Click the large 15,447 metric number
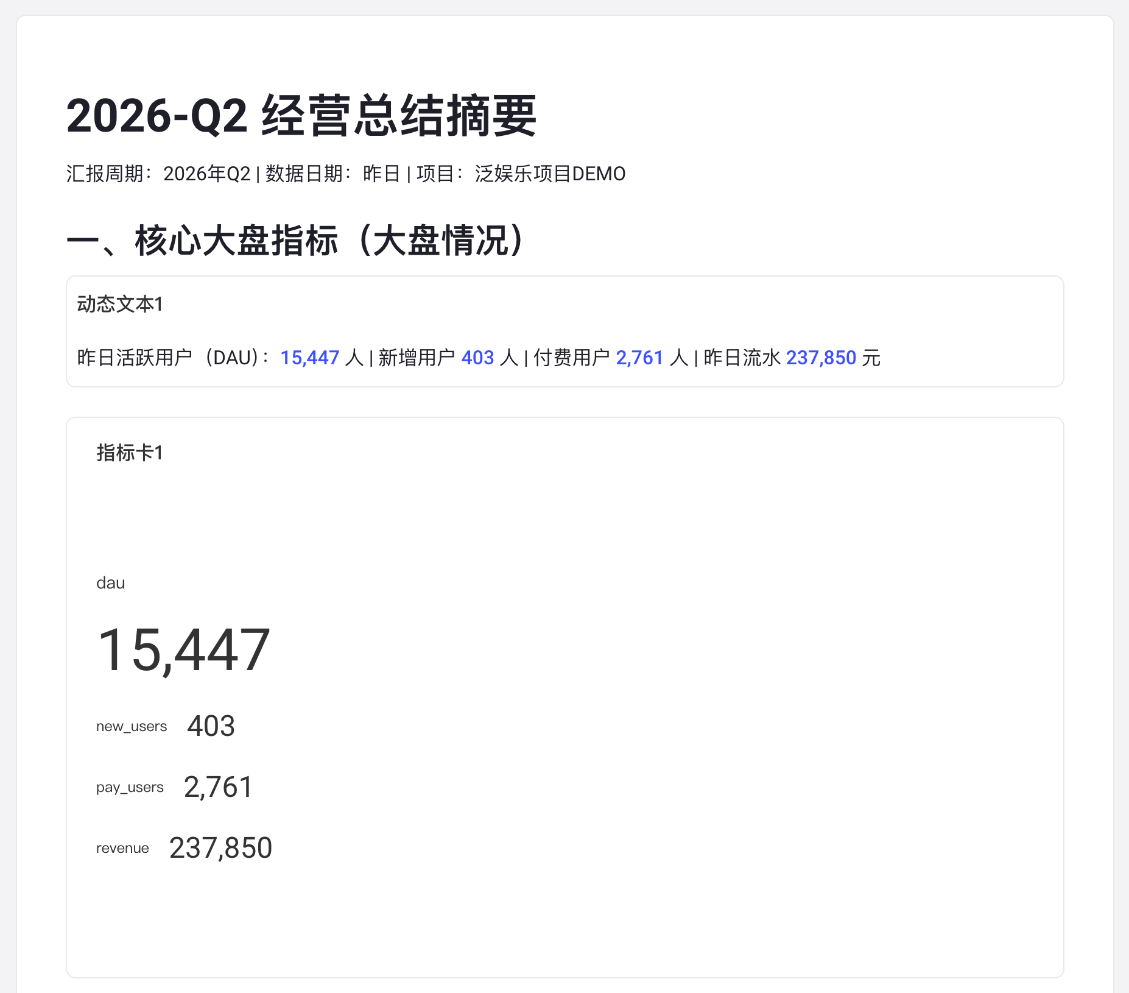Screen dimensions: 1129x993 tap(183, 650)
